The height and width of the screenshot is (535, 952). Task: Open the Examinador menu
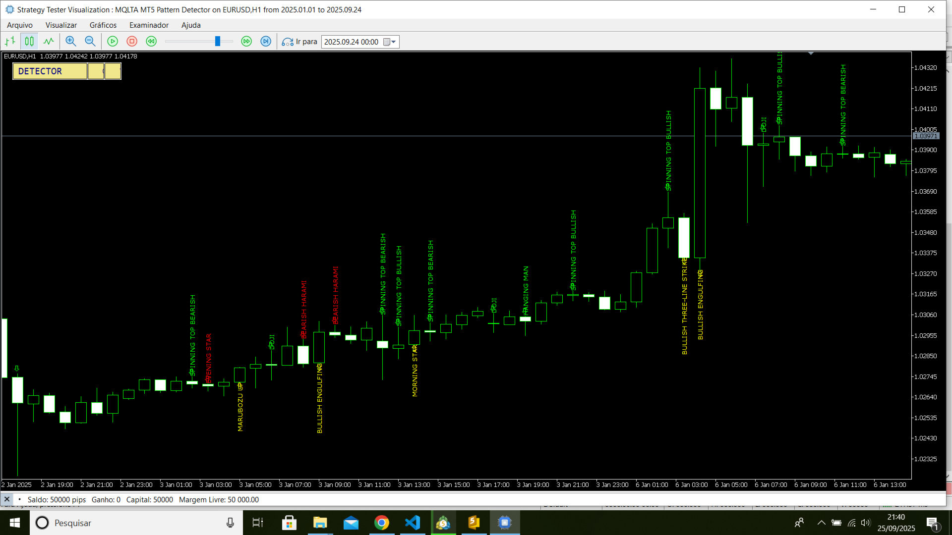click(149, 25)
